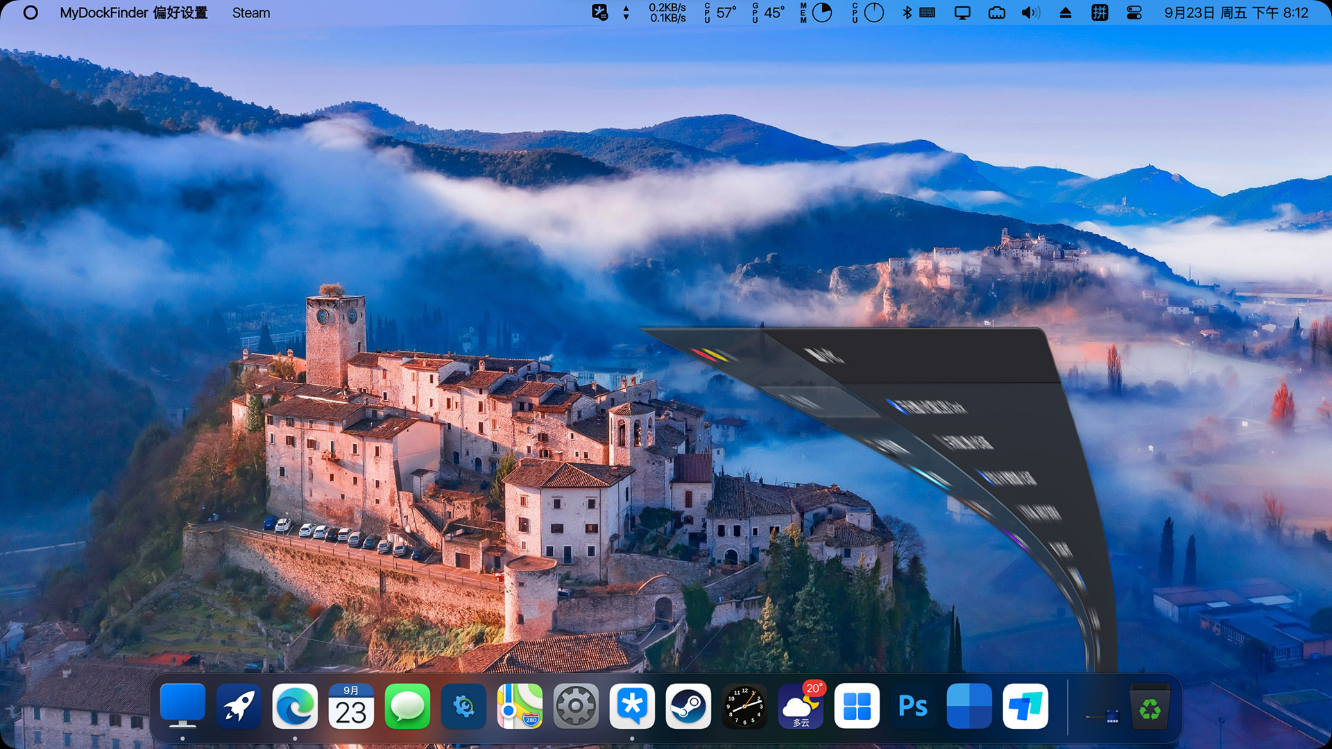Viewport: 1332px width, 749px height.
Task: Open the system menu circle icon
Action: coord(31,12)
